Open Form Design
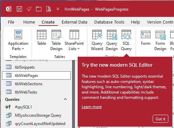Screen dimensions: 174x128 pos(160,40)
